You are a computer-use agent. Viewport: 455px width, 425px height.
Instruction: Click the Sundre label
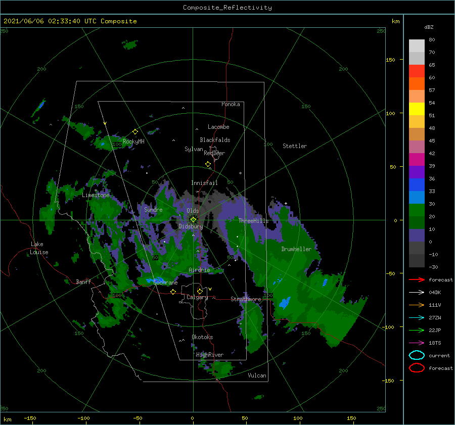pyautogui.click(x=153, y=209)
